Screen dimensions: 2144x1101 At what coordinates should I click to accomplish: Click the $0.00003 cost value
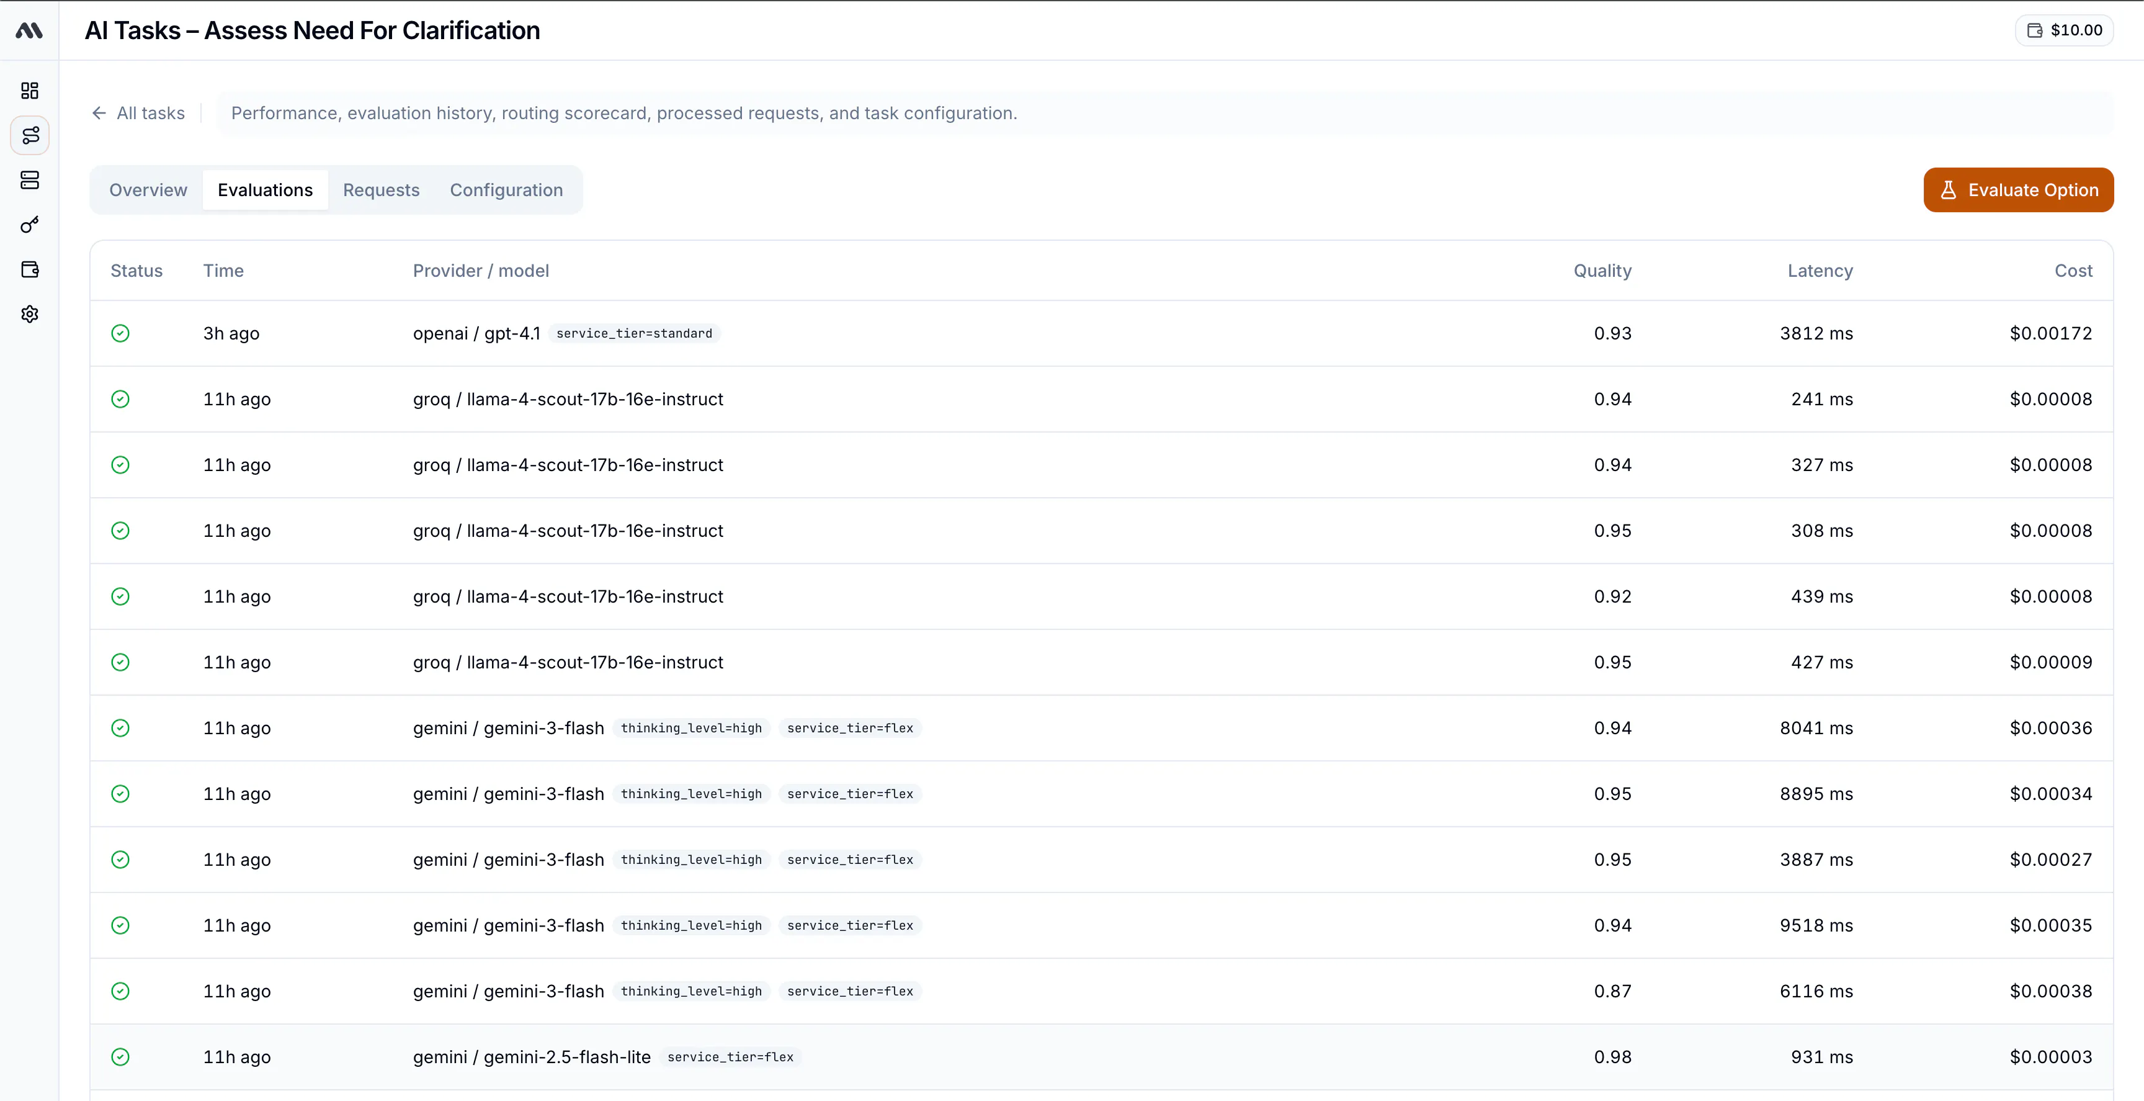coord(2051,1057)
